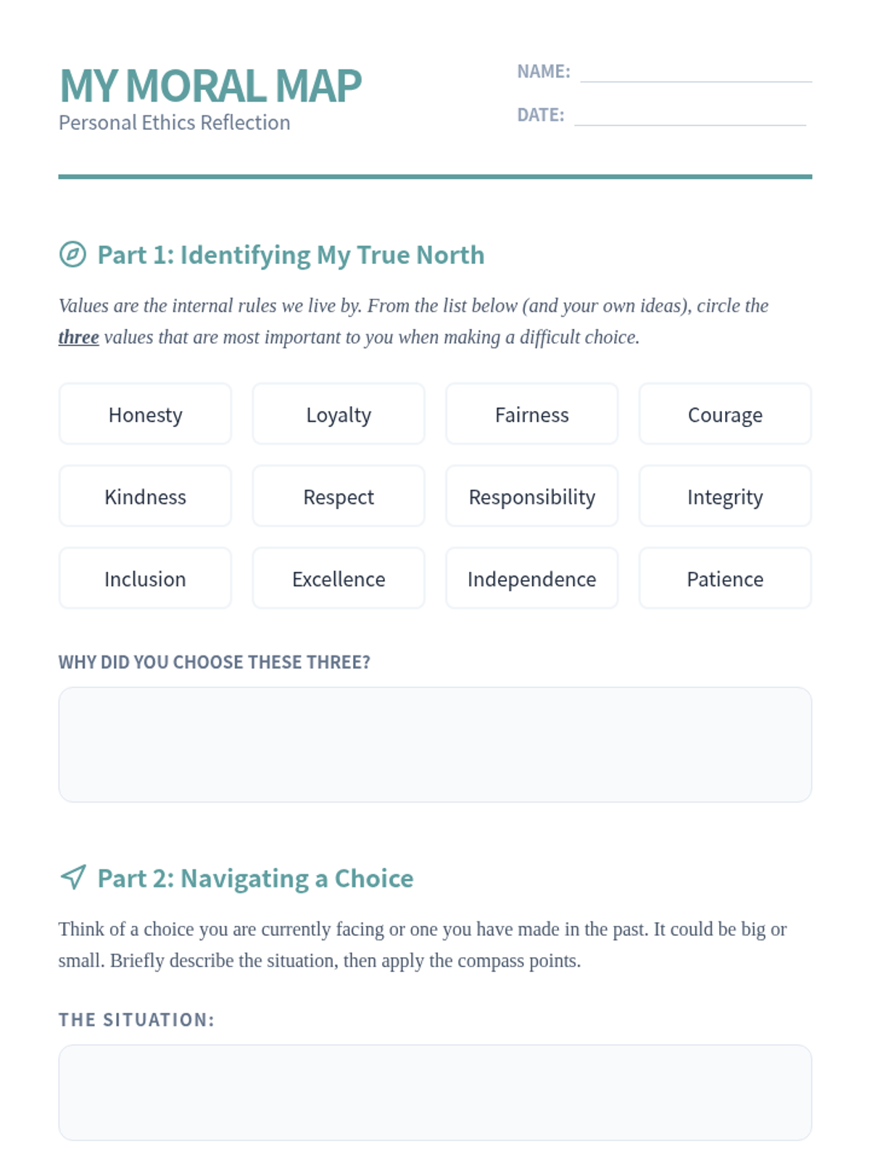
Task: Circle the Kindness value box
Action: [x=145, y=497]
